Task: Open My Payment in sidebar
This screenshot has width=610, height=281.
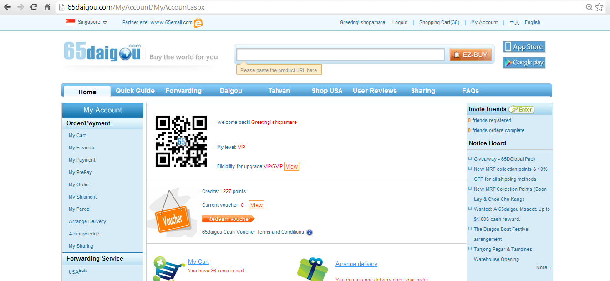Action: [82, 160]
